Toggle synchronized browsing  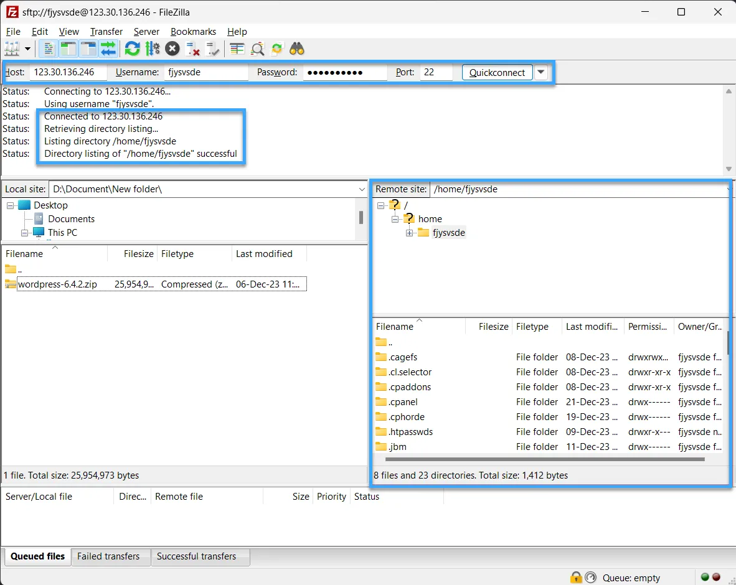[x=277, y=49]
